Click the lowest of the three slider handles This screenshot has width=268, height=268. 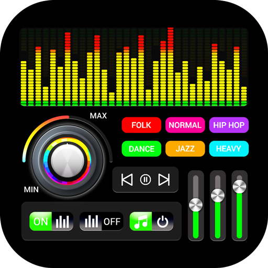(196, 205)
